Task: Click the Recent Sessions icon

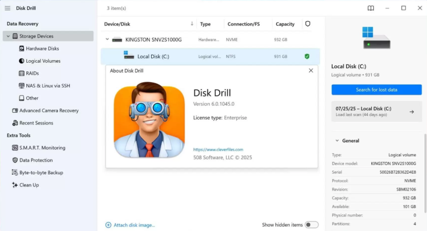Action: pos(15,123)
